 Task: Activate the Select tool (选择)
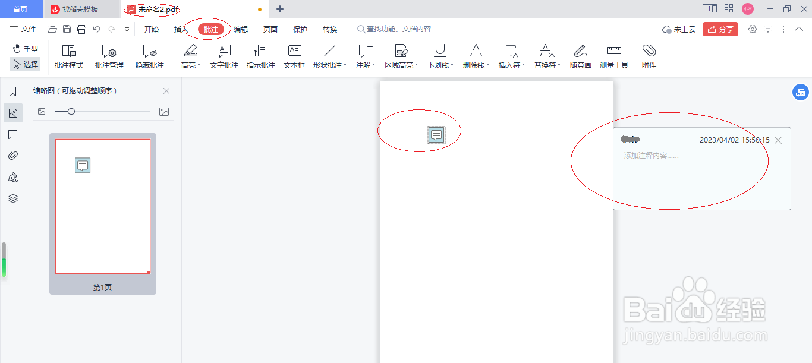pyautogui.click(x=26, y=64)
